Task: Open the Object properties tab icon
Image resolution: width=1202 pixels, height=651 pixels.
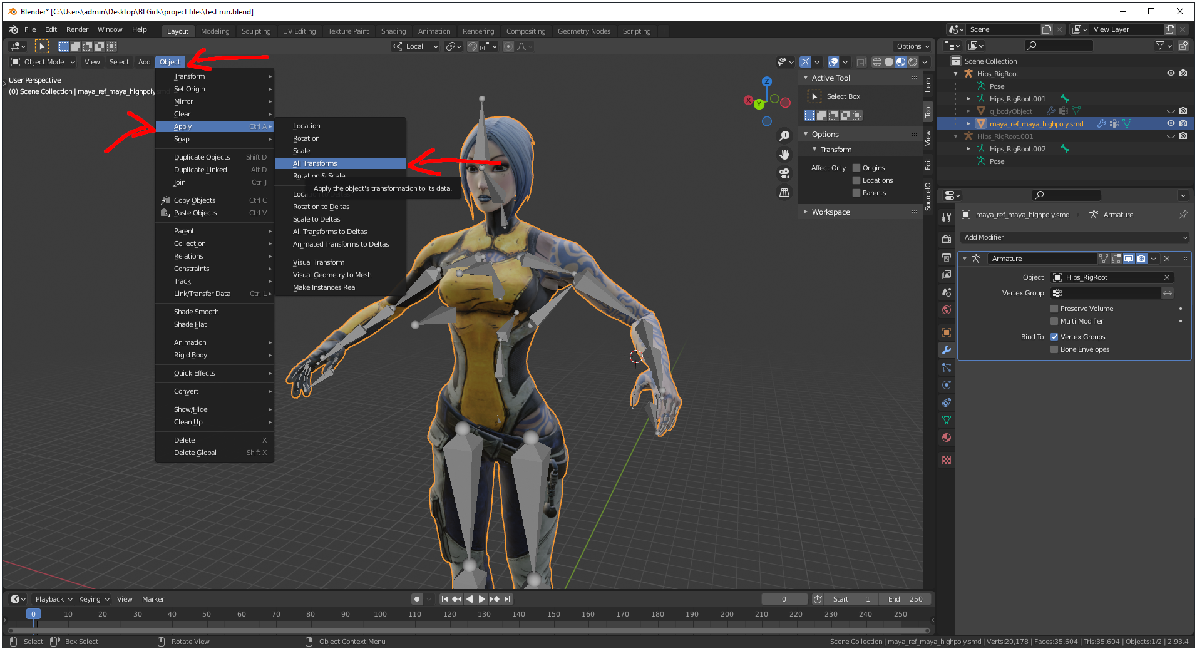Action: (x=947, y=332)
